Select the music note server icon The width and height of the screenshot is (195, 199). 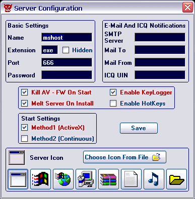click(x=154, y=179)
